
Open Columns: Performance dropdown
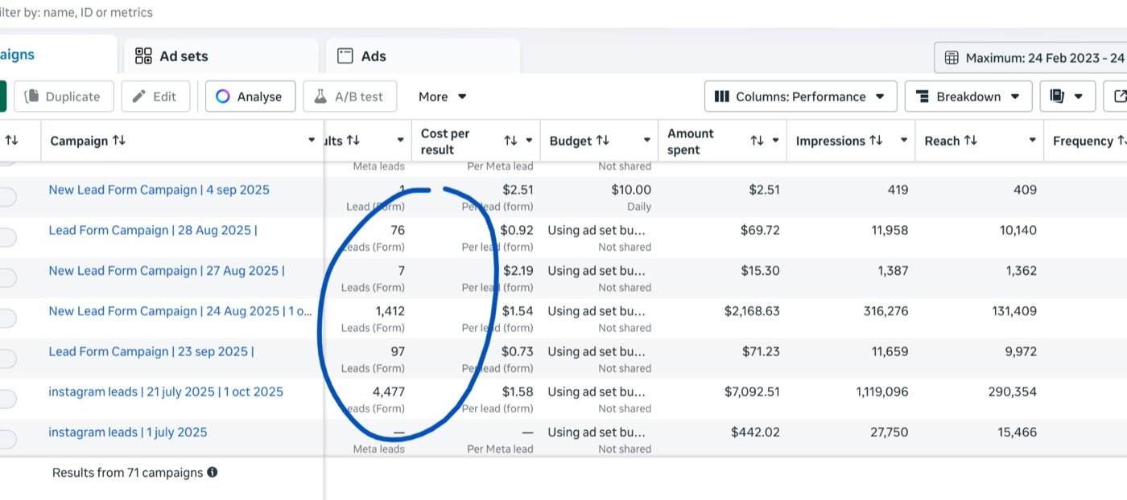pyautogui.click(x=800, y=96)
